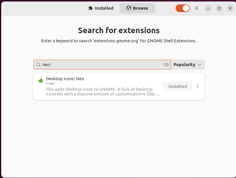Screen dimensions: 236x178
Task: Toggle the global extensions switch off
Action: click(183, 8)
